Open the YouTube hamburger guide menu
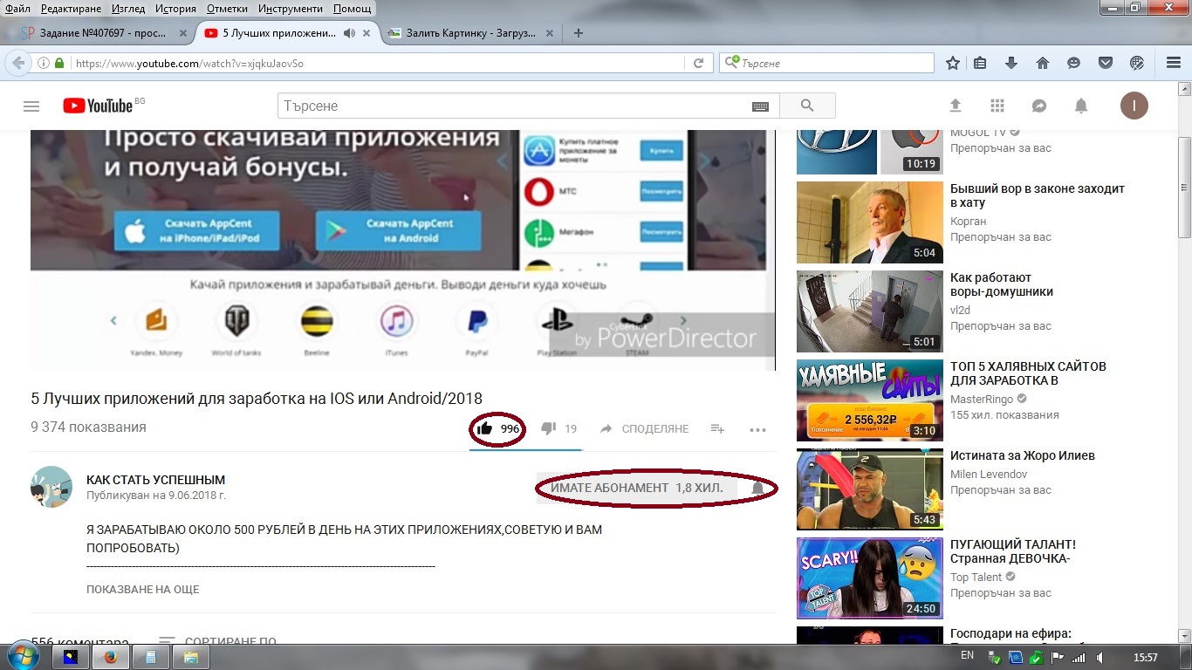 click(31, 106)
